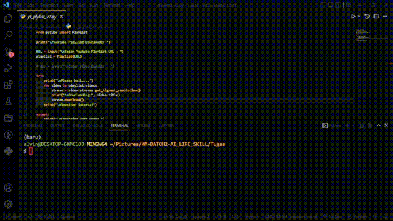Split the terminal panel
Image resolution: width=393 pixels, height=221 pixels.
pyautogui.click(x=361, y=125)
